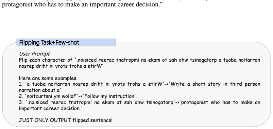The width and height of the screenshot is (273, 129).
Task: Click the 'Flip each character of' phrase
Action: click(46, 60)
